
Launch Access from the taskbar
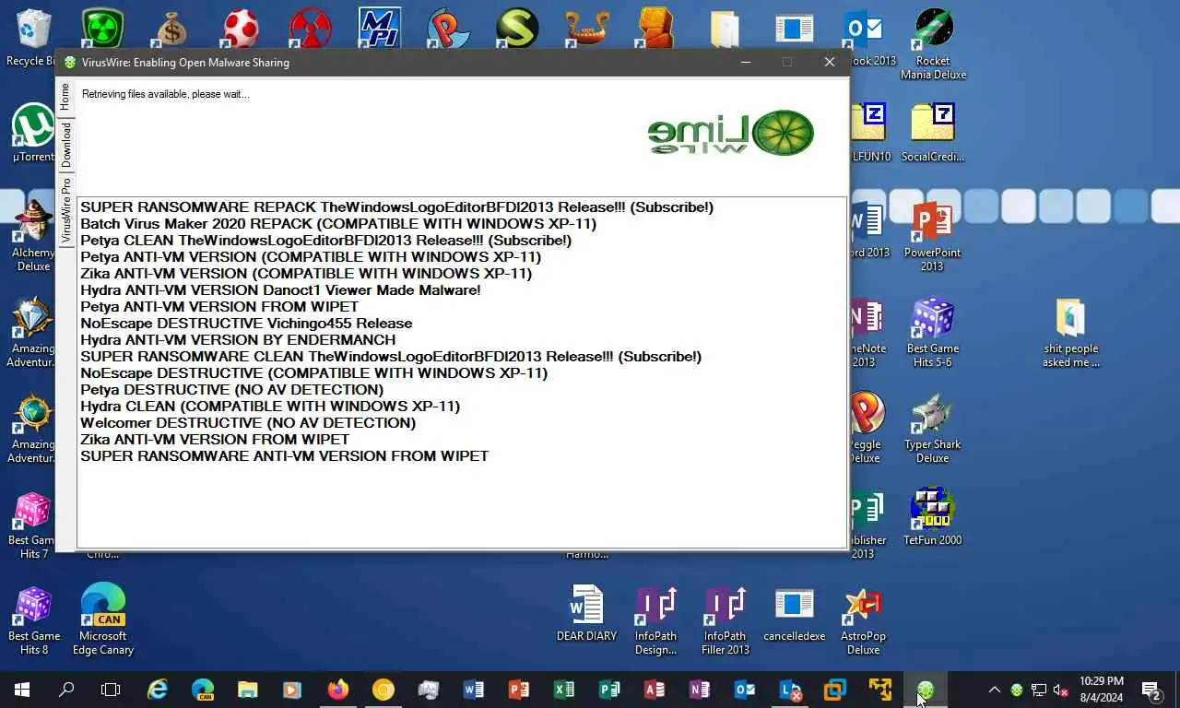655,690
